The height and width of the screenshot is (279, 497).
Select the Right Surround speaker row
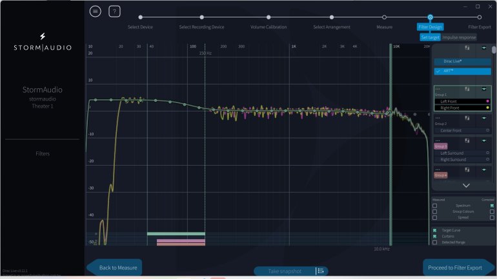pos(462,159)
